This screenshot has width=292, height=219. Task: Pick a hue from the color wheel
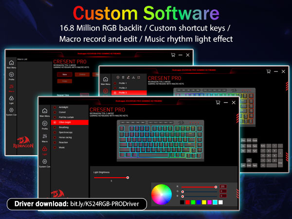160,194
